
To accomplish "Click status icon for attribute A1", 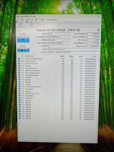I will pyautogui.click(x=19, y=66).
